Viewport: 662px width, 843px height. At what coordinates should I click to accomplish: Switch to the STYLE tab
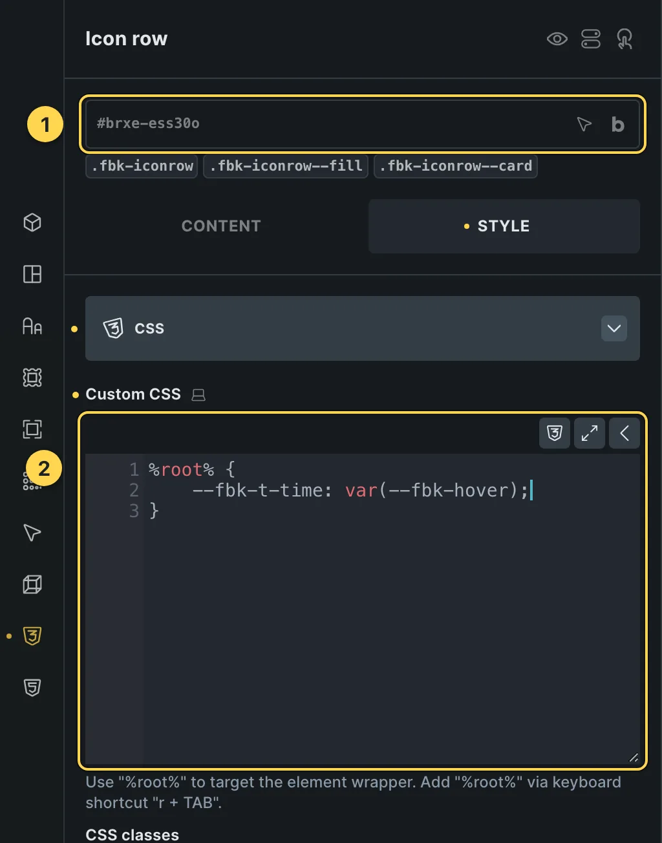(504, 226)
